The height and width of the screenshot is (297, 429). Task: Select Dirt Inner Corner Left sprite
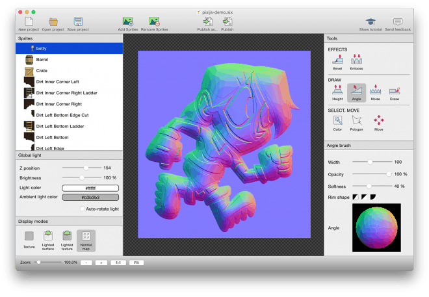click(x=69, y=82)
